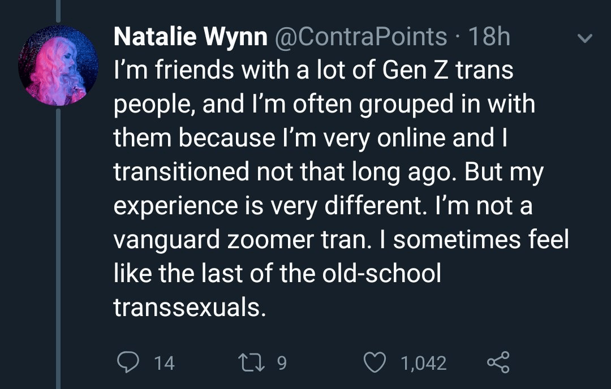The width and height of the screenshot is (611, 389).
Task: Select the thread connector line above the avatar
Action: click(58, 11)
